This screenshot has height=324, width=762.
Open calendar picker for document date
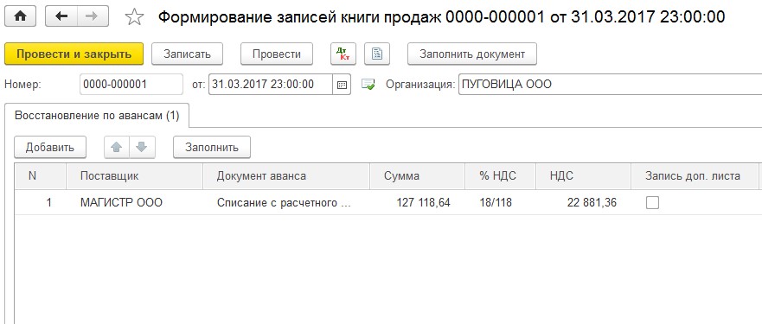point(342,85)
